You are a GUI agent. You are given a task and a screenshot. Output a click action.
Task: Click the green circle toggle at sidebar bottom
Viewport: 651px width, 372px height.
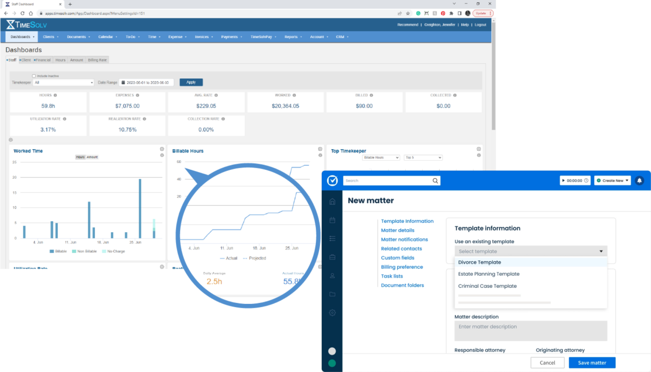point(332,363)
